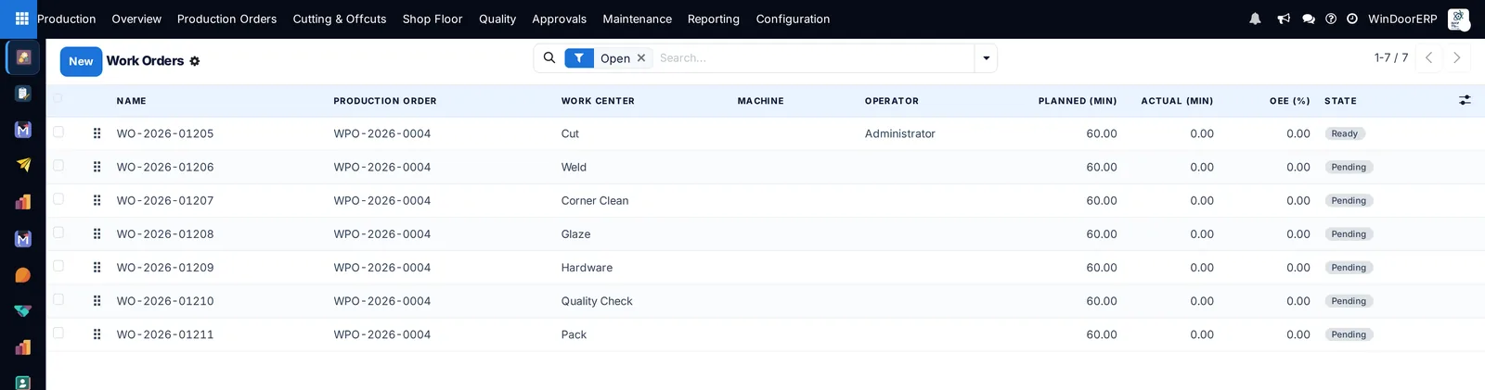The height and width of the screenshot is (390, 1485).
Task: Check the WO-2026-01209 row checkbox
Action: pyautogui.click(x=58, y=266)
